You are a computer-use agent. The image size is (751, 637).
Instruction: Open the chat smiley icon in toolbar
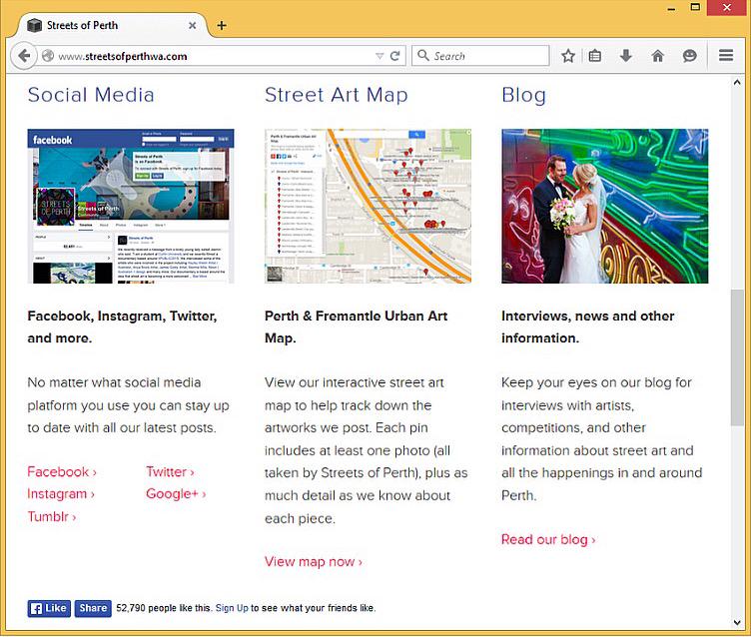pyautogui.click(x=689, y=56)
